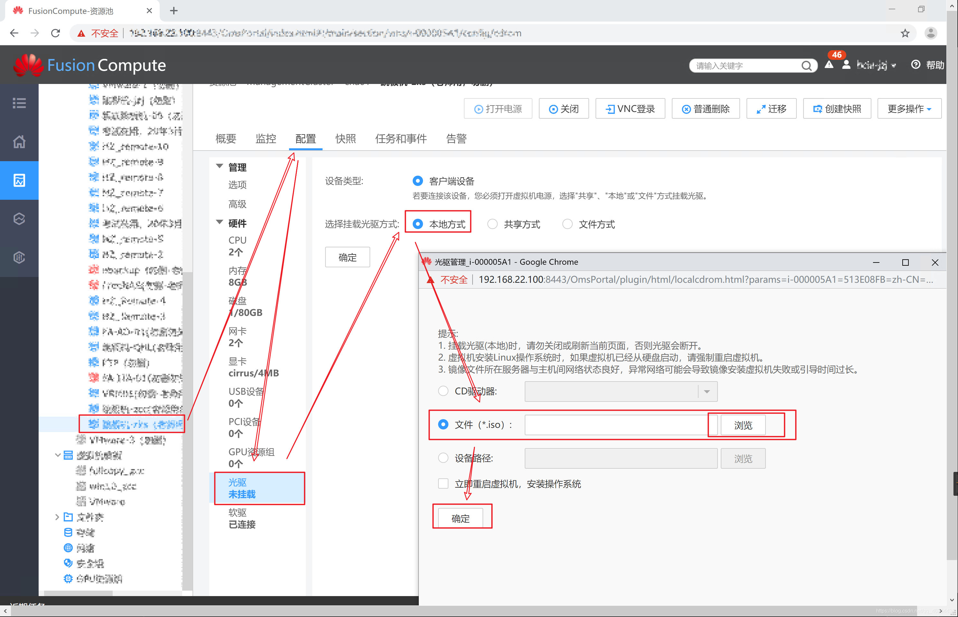
Task: Select the highlighted VM tree item
Action: pyautogui.click(x=136, y=424)
